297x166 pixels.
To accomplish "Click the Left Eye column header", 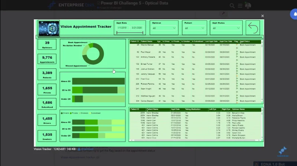I will tap(212, 109).
